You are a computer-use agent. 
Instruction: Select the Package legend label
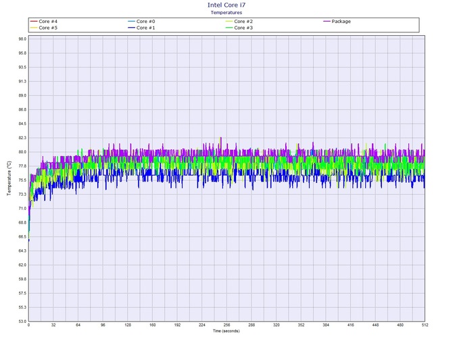[x=341, y=22]
